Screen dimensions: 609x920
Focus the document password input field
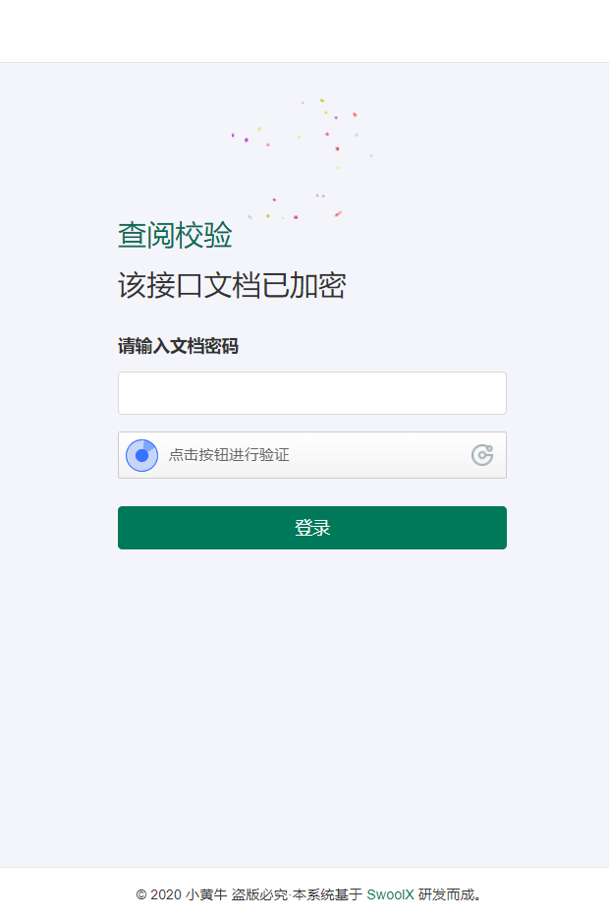(x=311, y=393)
